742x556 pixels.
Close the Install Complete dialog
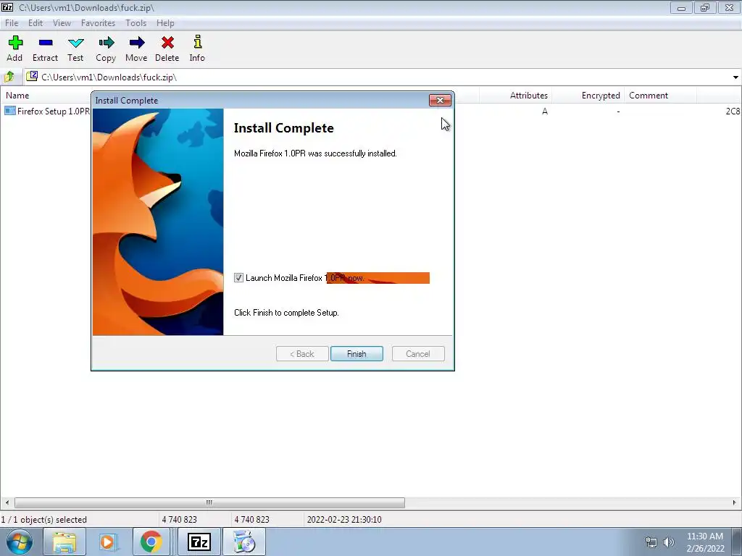440,100
